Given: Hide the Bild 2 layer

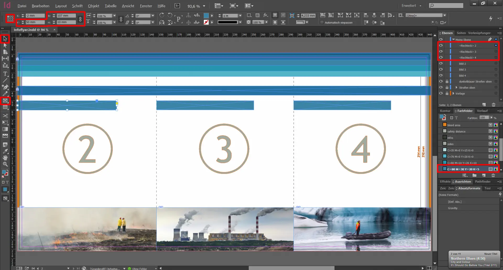Looking at the screenshot, I should click(x=441, y=63).
